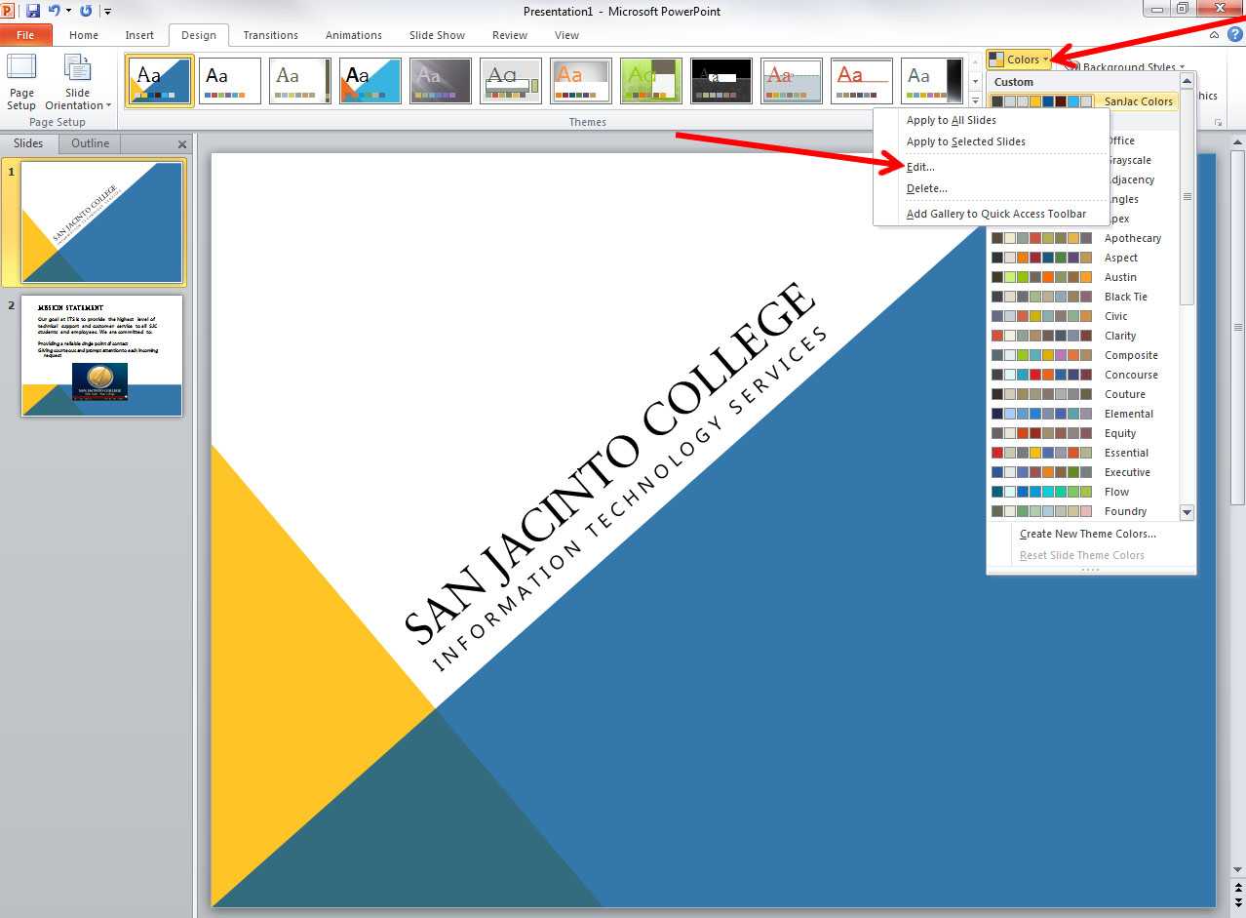Apply the Couture color scheme
This screenshot has width=1246, height=918.
coord(1083,394)
